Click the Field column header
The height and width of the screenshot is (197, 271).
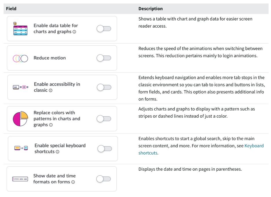pos(11,8)
